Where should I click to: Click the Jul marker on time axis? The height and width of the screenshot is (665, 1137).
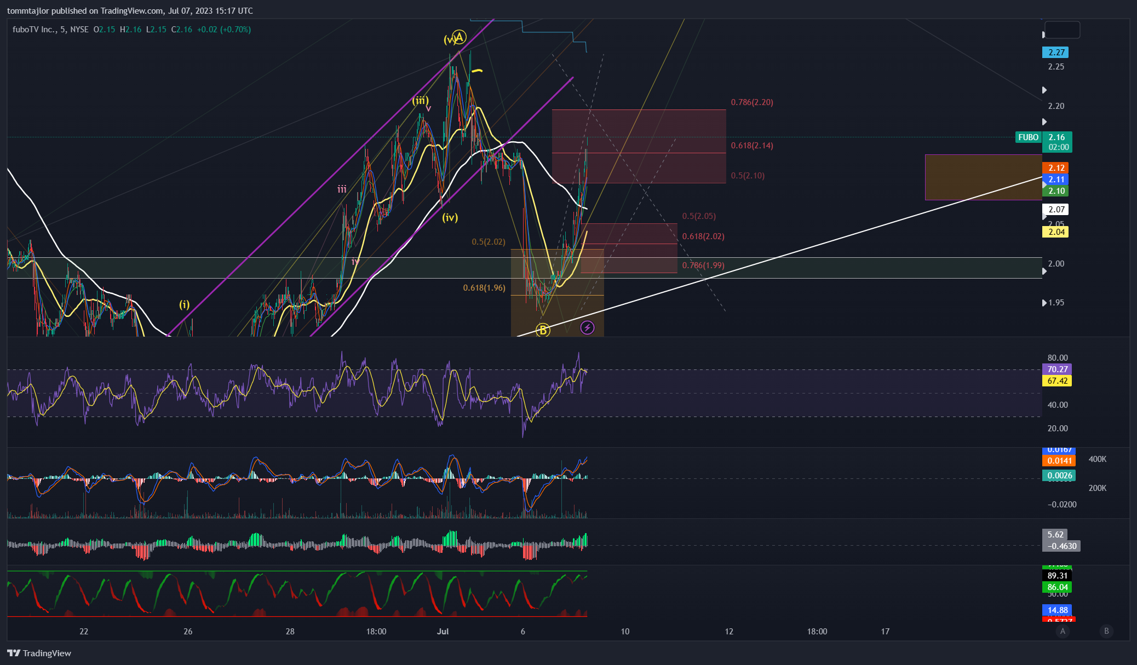click(x=443, y=632)
